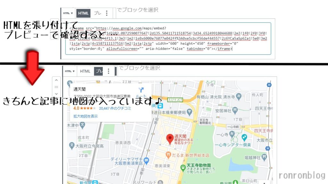
Task: Click the subway station icon near 恵美須町
Action: [x=160, y=105]
